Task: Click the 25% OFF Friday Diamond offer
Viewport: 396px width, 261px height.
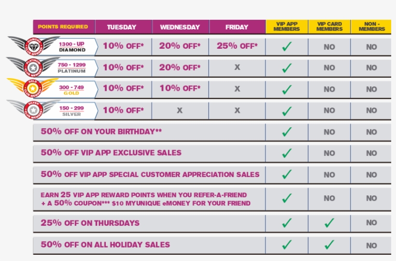Action: click(237, 47)
